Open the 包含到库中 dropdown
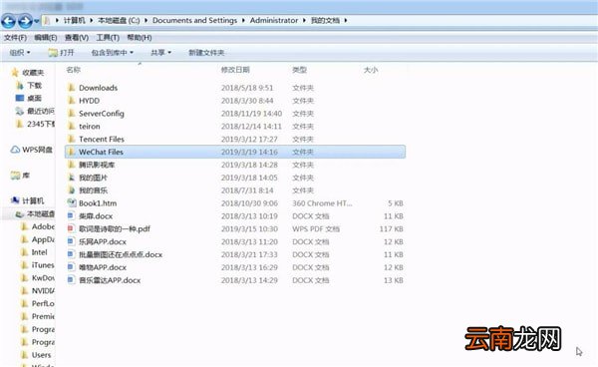Screen dimensions: 598x367 click(112, 53)
